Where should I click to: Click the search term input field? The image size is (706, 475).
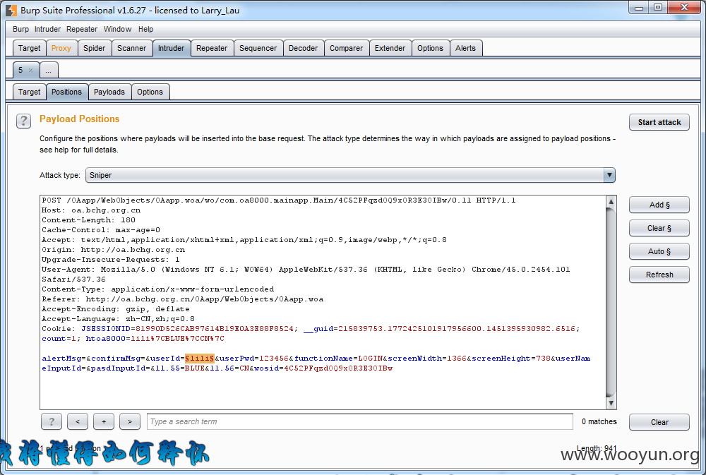click(360, 421)
